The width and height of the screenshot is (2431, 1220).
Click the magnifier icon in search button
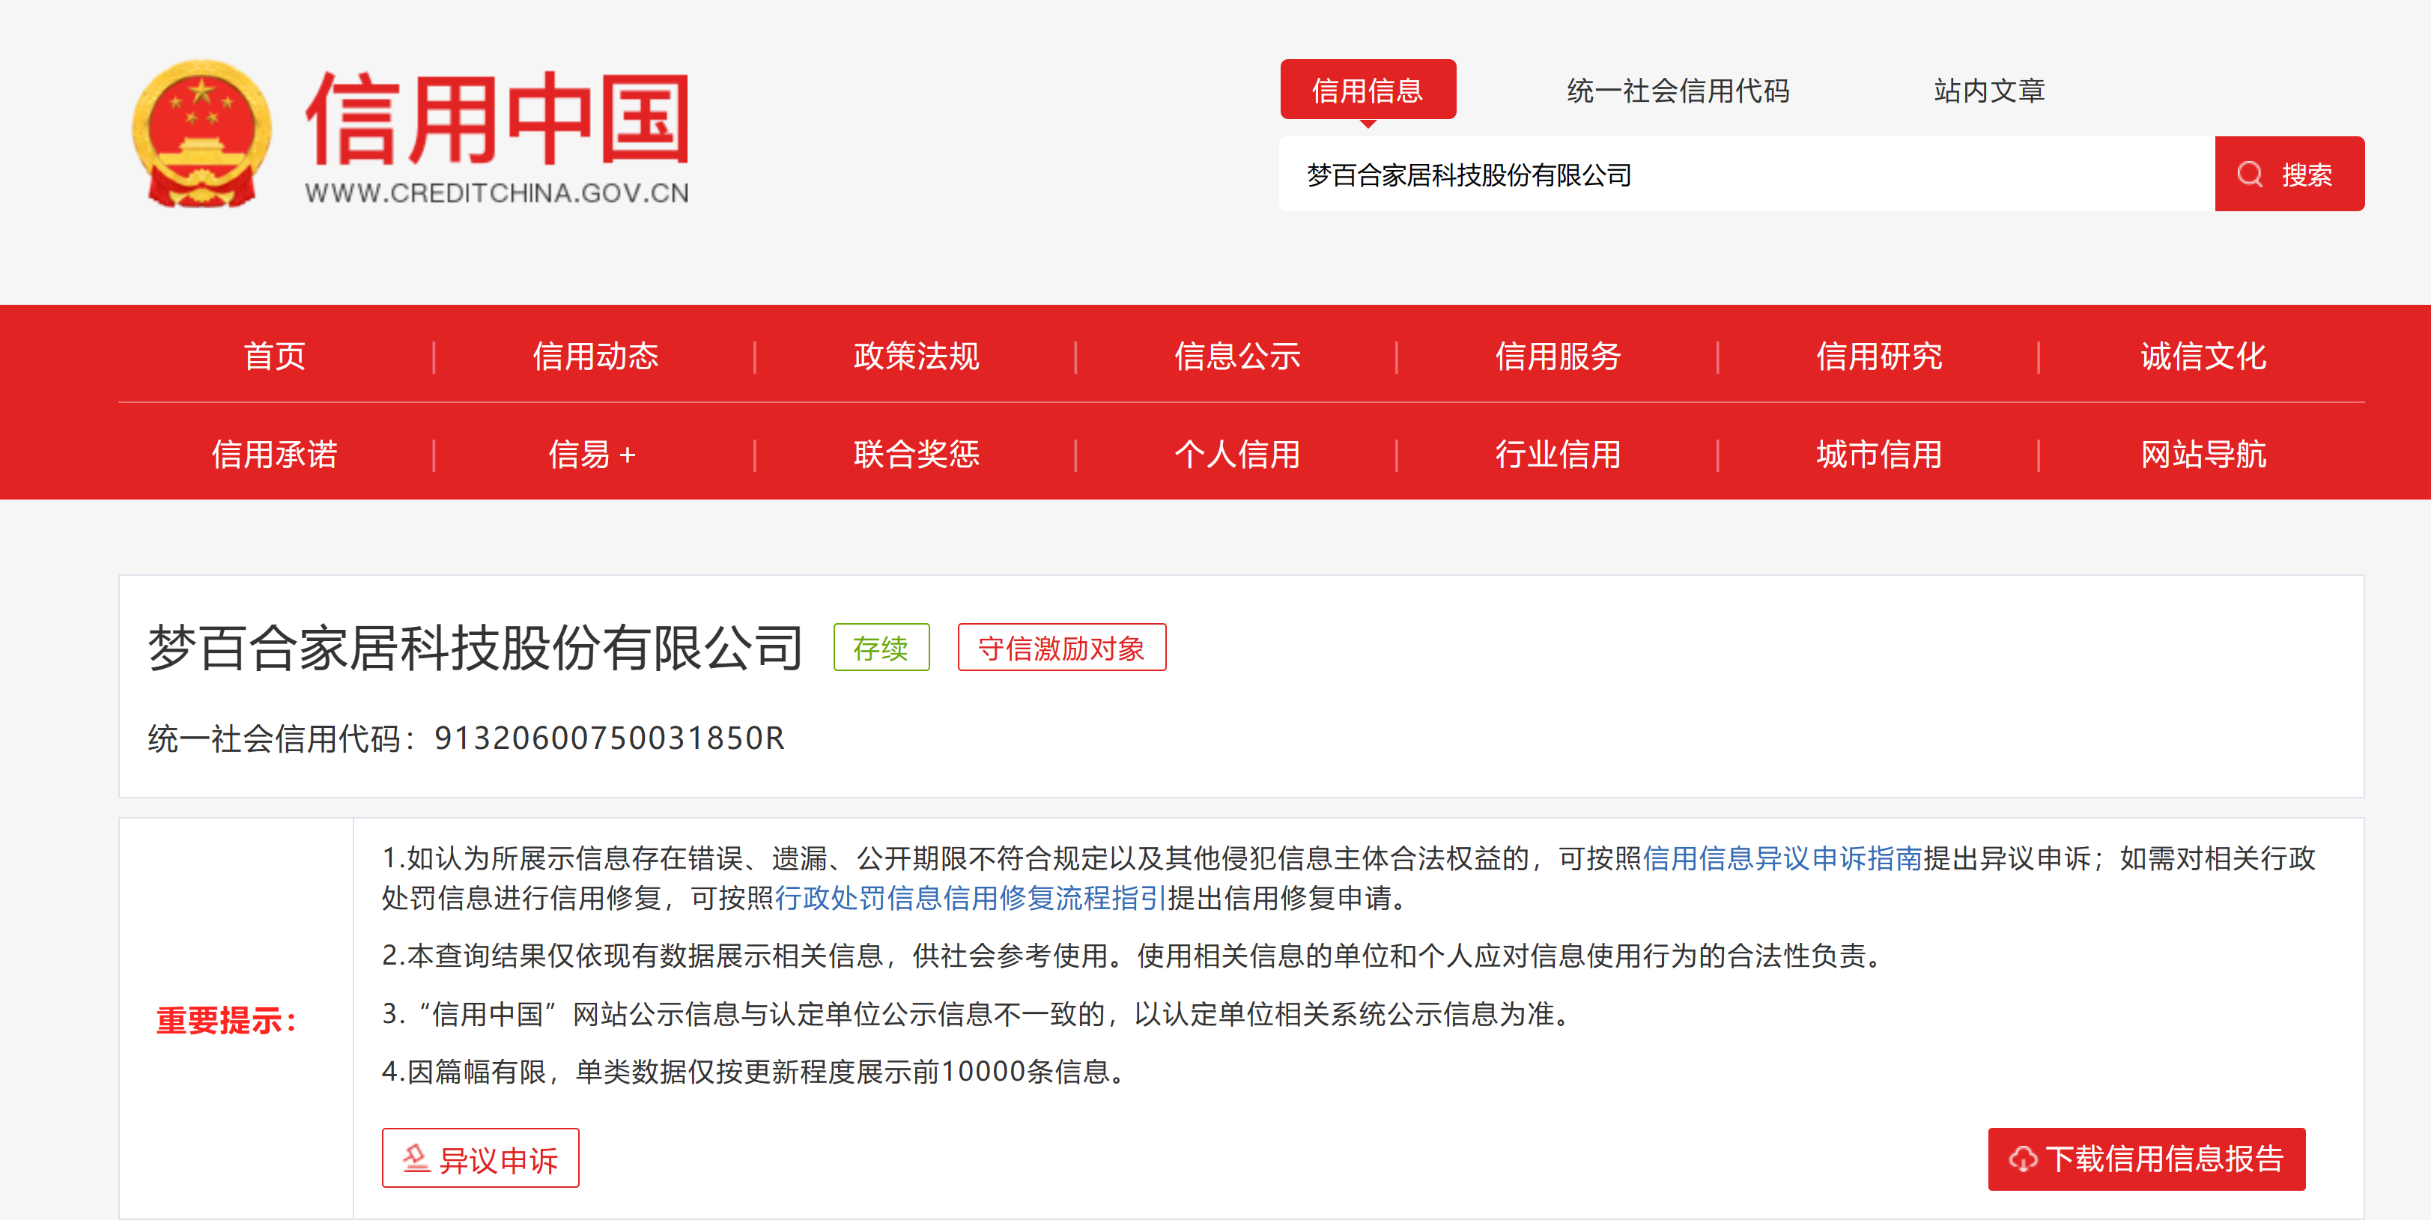tap(2250, 174)
